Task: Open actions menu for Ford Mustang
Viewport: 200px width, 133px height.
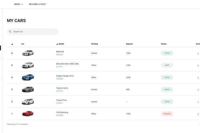Action: click(x=198, y=114)
